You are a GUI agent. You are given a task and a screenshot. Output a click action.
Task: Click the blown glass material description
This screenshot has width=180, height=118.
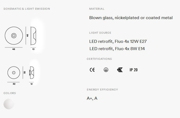[131, 18]
